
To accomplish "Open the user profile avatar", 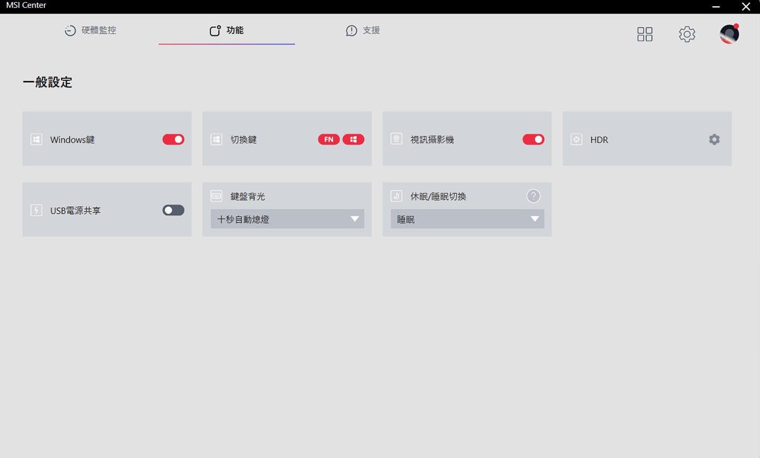I will [729, 34].
